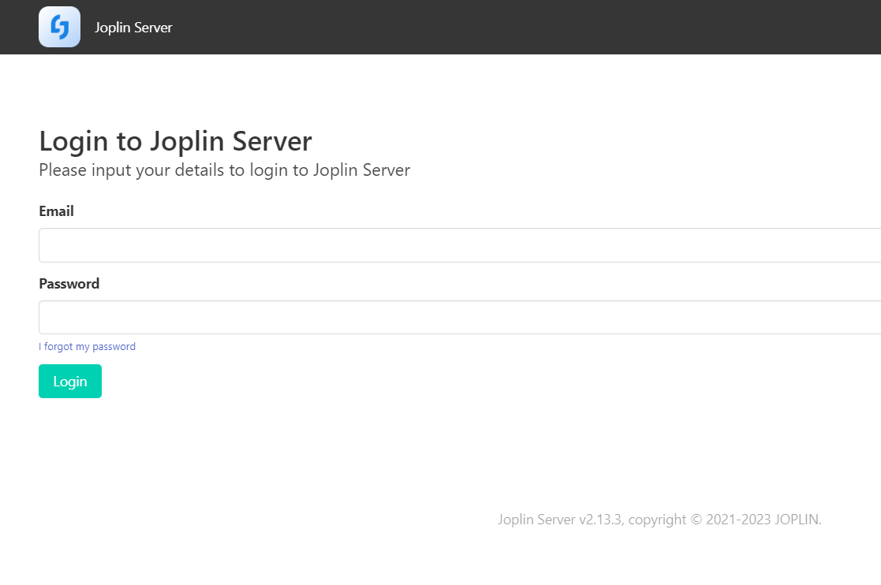Viewport: 881px width, 585px height.
Task: Select the 'Please input your details' subtitle text
Action: tap(224, 170)
